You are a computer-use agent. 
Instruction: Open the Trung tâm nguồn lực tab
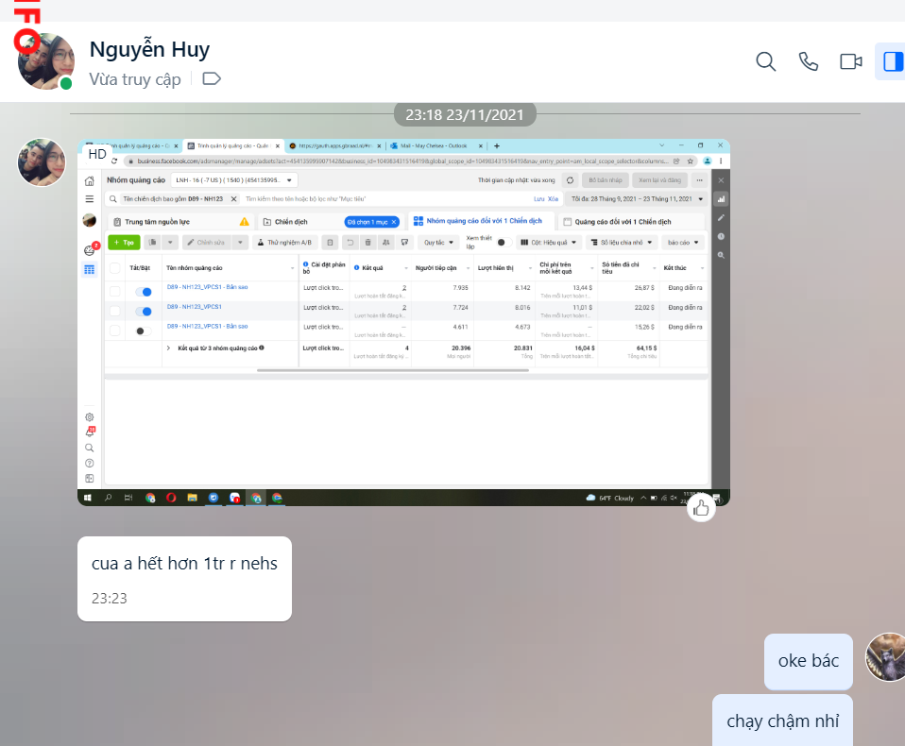pos(159,222)
